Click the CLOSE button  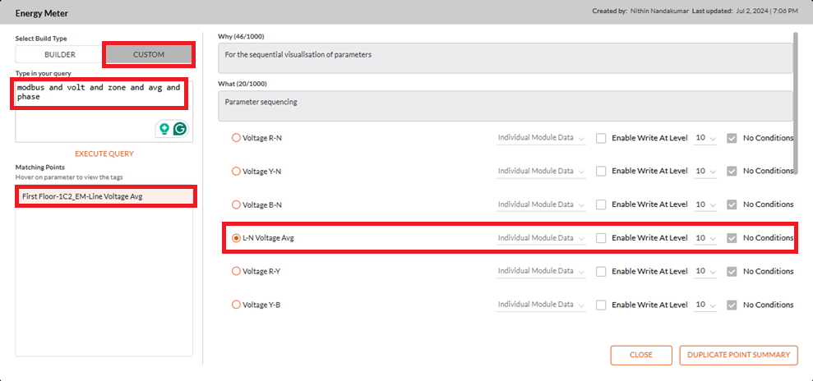point(641,355)
